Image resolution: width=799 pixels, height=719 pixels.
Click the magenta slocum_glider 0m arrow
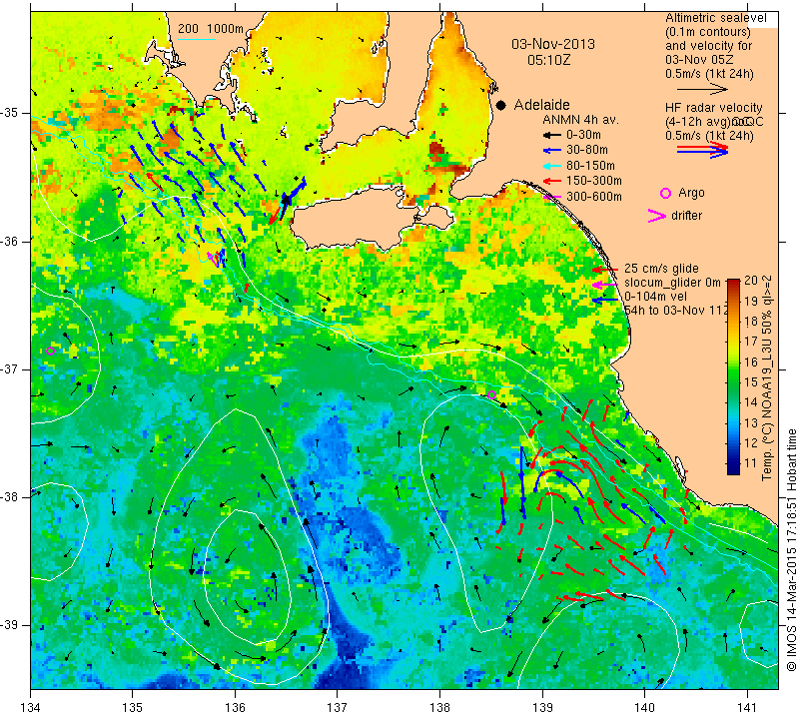605,285
